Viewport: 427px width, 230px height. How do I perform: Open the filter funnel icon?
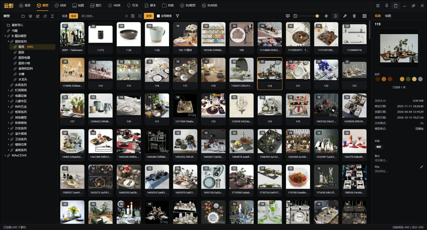point(178,16)
